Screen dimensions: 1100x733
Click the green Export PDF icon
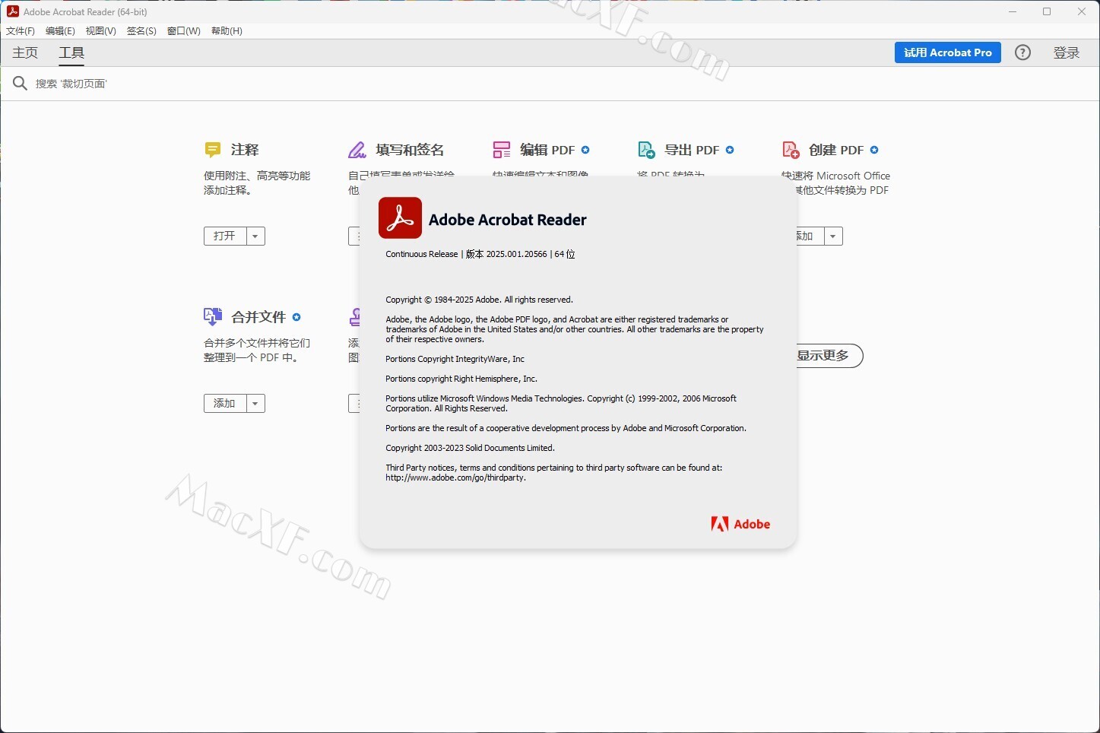(x=646, y=150)
